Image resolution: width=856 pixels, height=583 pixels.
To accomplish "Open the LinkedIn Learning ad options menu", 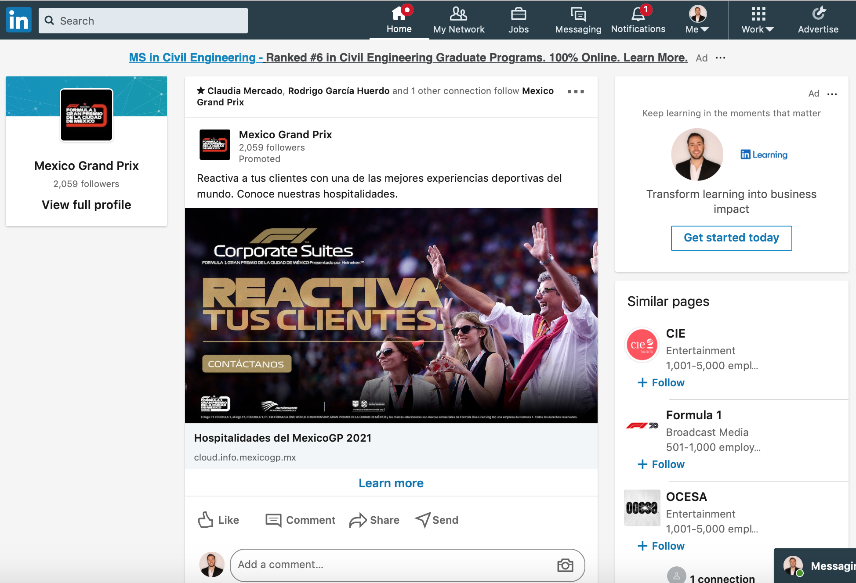I will 832,94.
